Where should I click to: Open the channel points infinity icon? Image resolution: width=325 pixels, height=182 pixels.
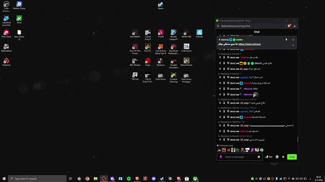coord(269,157)
